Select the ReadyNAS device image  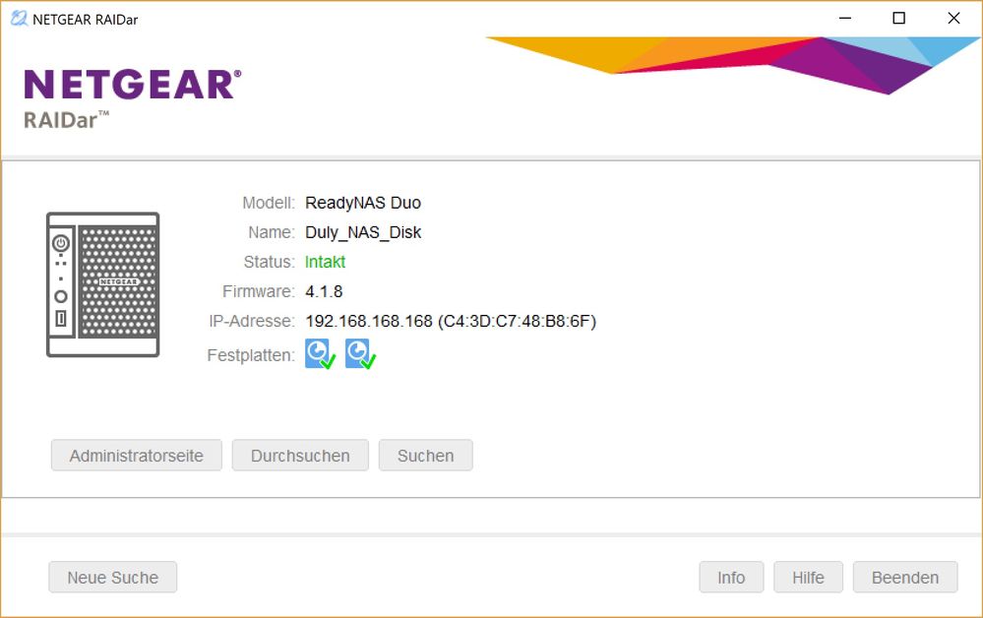(x=102, y=284)
